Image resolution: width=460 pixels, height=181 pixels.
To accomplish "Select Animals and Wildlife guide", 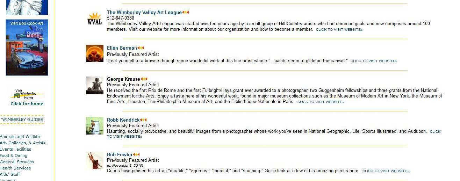I will (x=20, y=137).
